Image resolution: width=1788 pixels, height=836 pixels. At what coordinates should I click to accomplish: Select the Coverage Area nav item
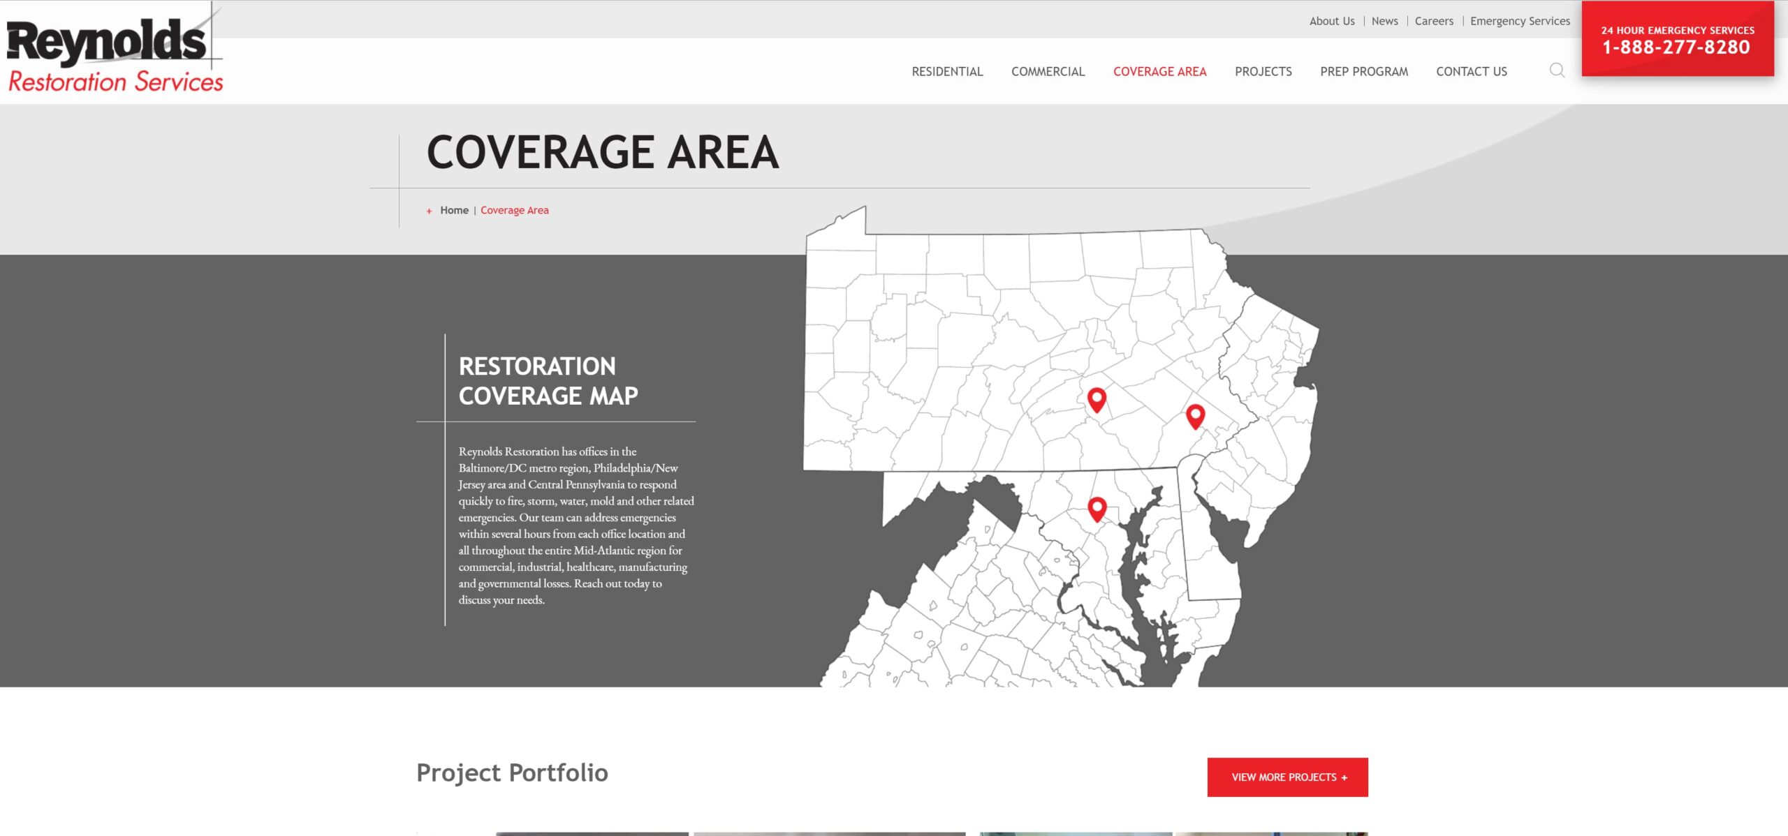(1159, 71)
